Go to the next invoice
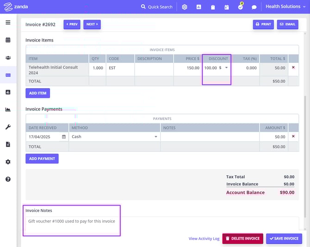The height and width of the screenshot is (247, 310). pyautogui.click(x=92, y=24)
